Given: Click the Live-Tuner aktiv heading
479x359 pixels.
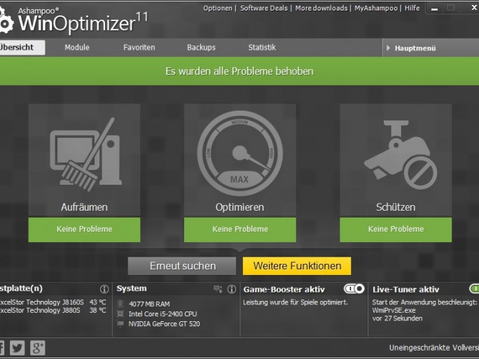Looking at the screenshot, I should [x=405, y=290].
